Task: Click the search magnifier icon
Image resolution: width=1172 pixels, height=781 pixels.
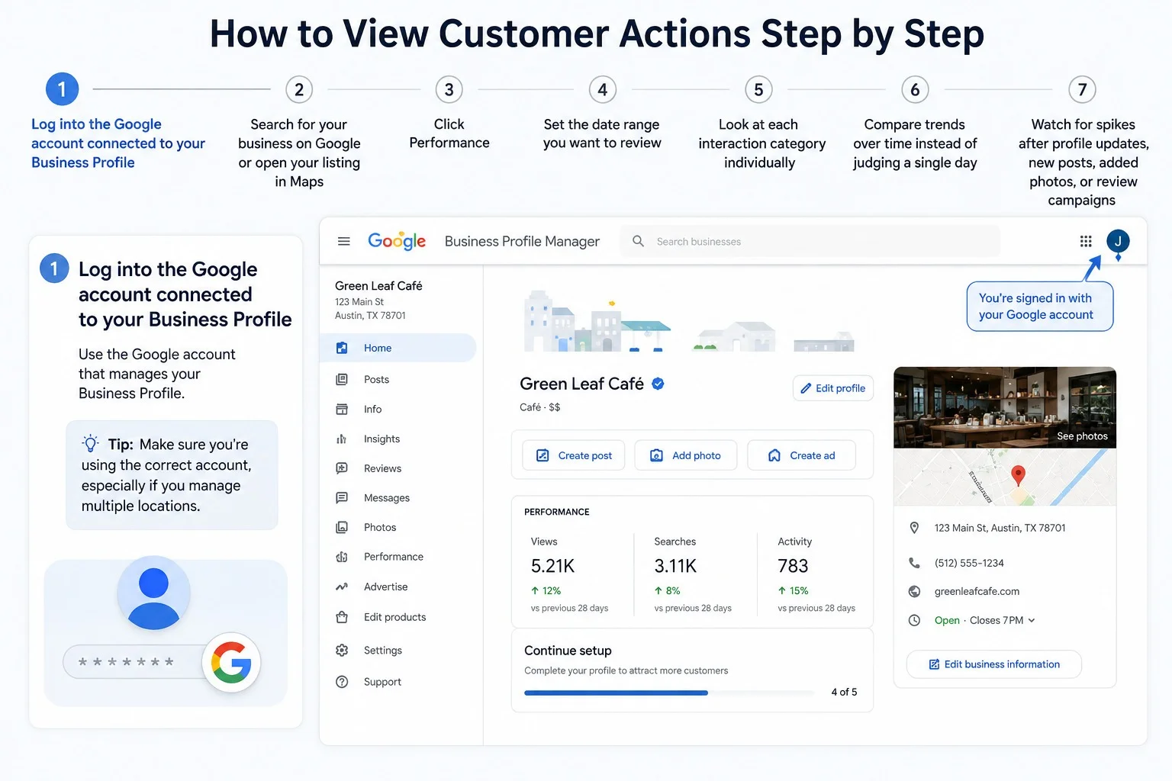Action: point(638,241)
